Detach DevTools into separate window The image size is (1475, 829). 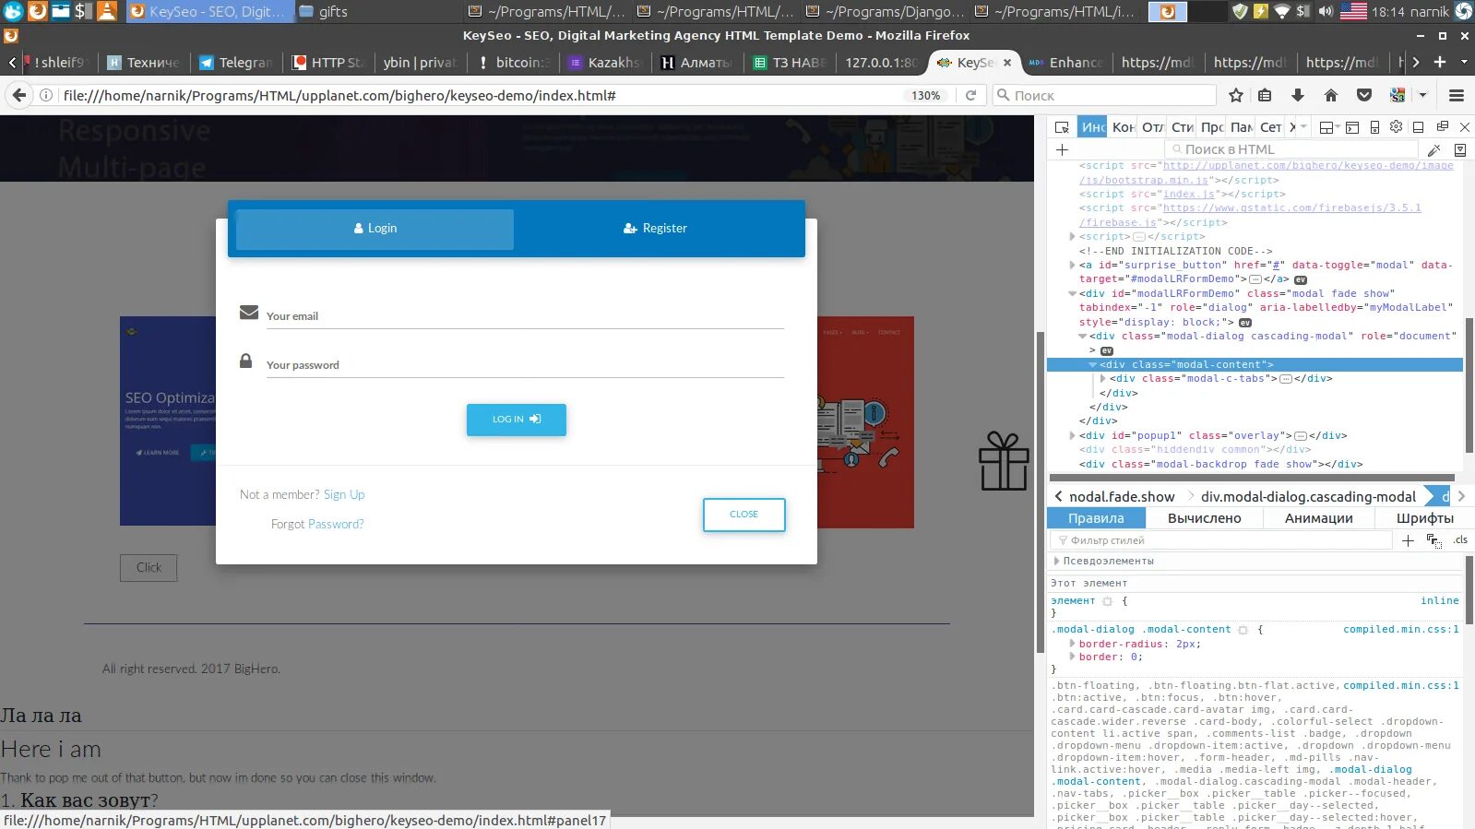click(x=1443, y=127)
